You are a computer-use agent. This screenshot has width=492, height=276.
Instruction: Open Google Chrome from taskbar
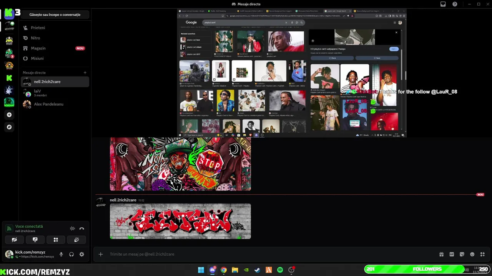(224, 270)
